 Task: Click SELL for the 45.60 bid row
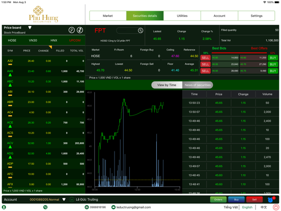(205, 58)
